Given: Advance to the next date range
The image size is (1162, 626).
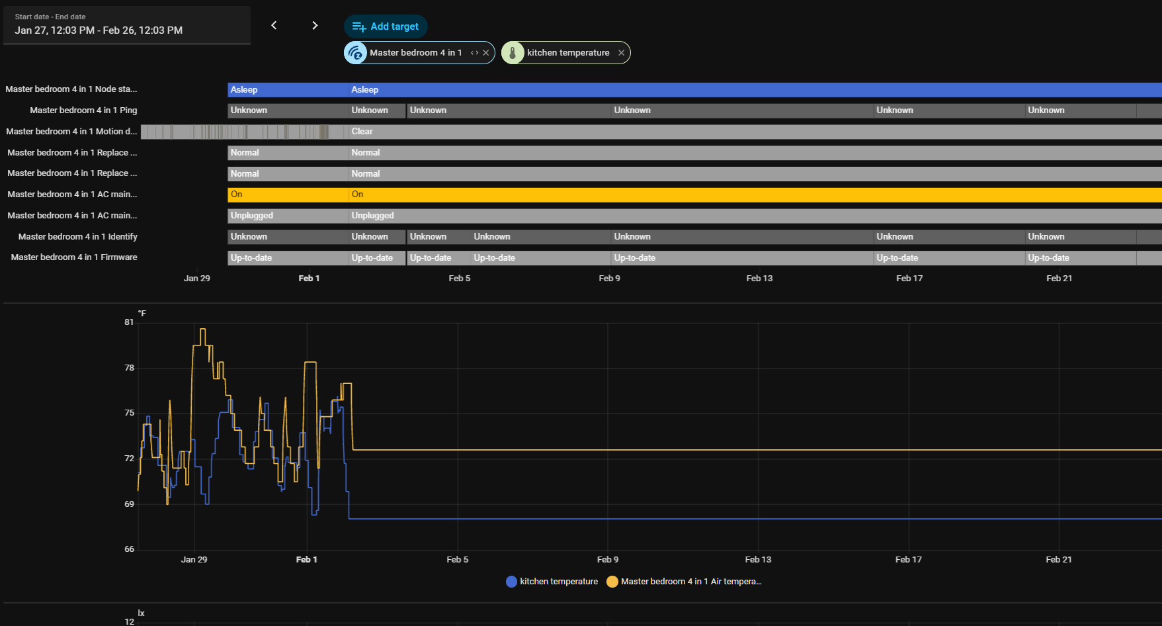Looking at the screenshot, I should [315, 25].
